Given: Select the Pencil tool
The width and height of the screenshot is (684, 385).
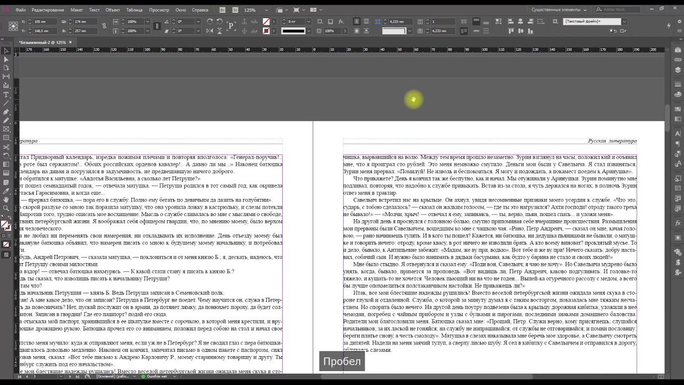Looking at the screenshot, I should (6, 120).
